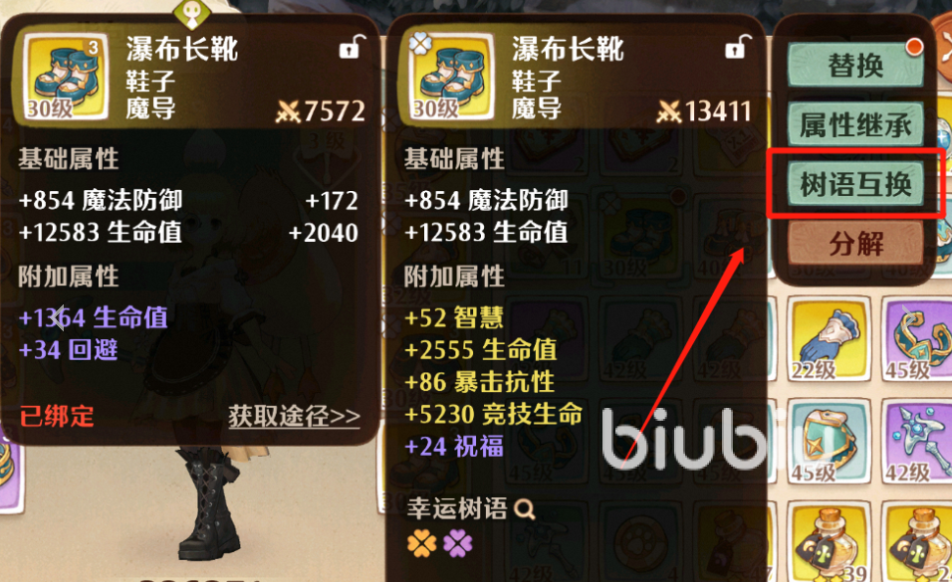Select the 22级 blue glove item
952x582 pixels.
(829, 338)
